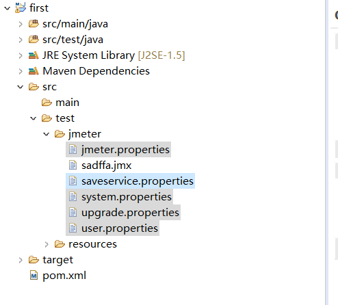Click the jmeter folder icon

60,134
